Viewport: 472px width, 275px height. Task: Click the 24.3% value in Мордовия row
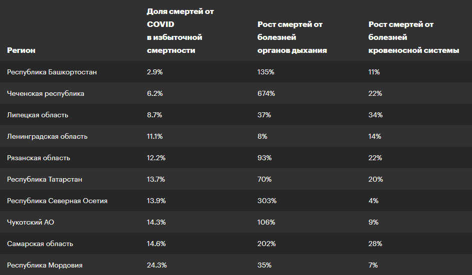click(157, 265)
